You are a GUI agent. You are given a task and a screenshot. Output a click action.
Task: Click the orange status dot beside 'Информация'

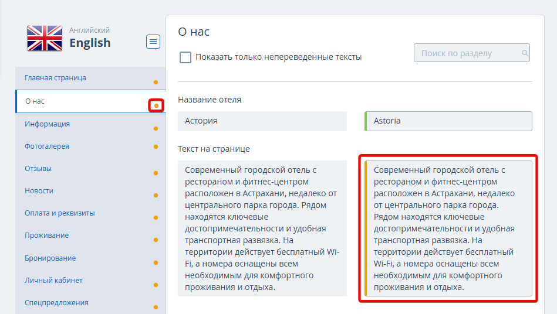pos(156,129)
